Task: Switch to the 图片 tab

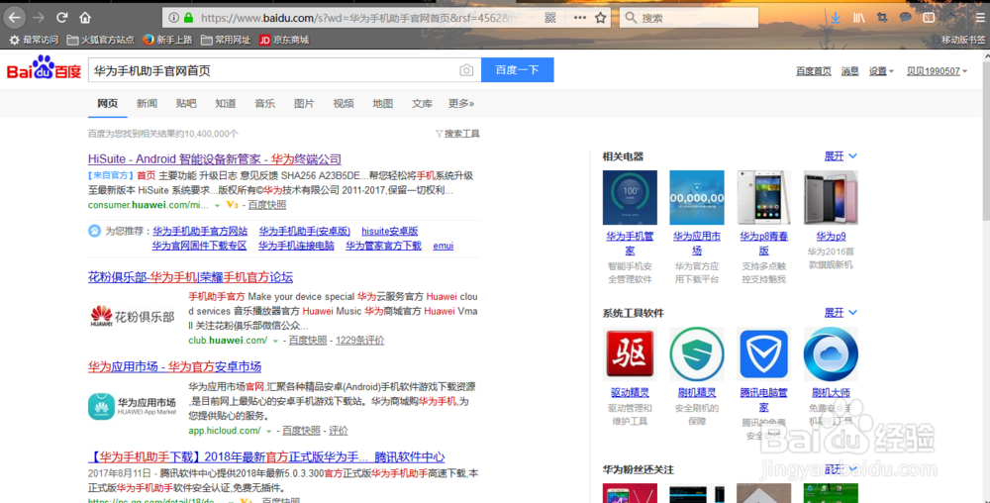Action: pos(304,104)
